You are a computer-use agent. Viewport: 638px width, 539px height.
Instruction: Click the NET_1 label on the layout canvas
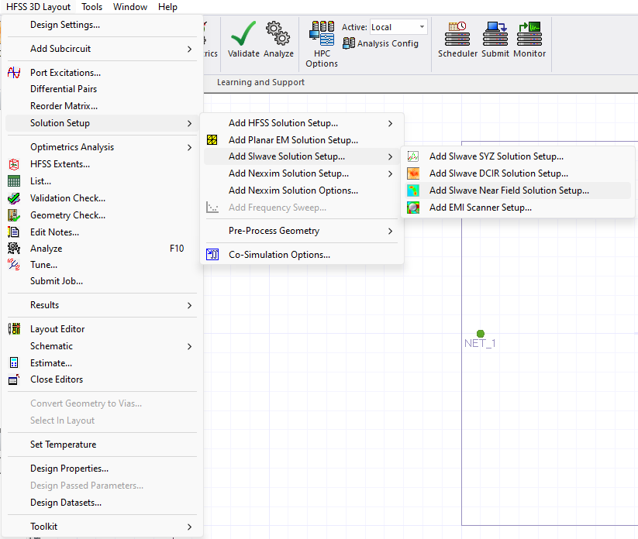tap(479, 342)
